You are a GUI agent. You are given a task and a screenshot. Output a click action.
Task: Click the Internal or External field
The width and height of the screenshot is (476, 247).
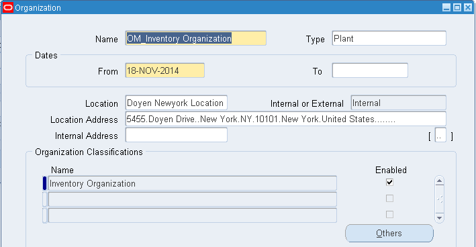[x=399, y=103]
